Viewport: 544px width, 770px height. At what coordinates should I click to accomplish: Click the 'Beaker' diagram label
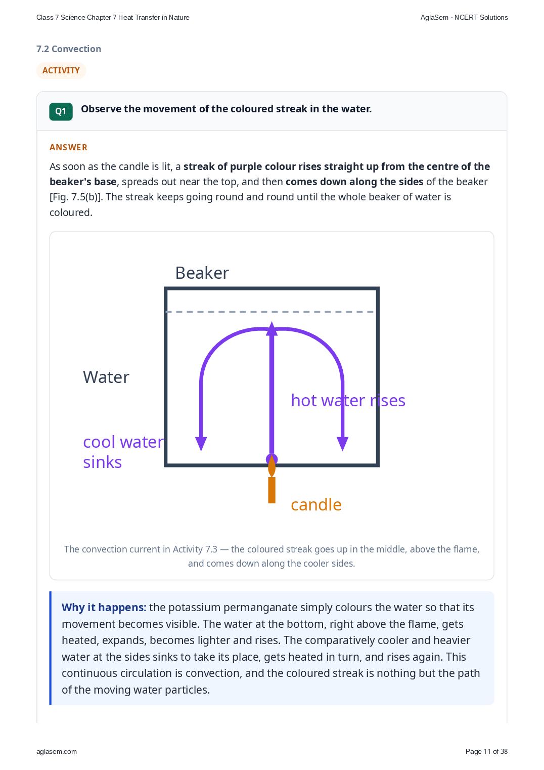tap(202, 273)
